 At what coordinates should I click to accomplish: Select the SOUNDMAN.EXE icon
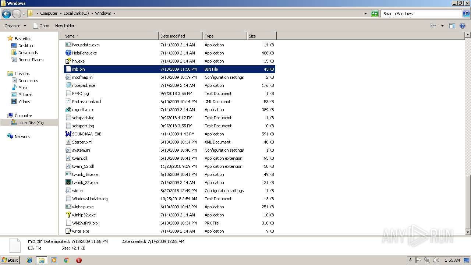click(68, 134)
